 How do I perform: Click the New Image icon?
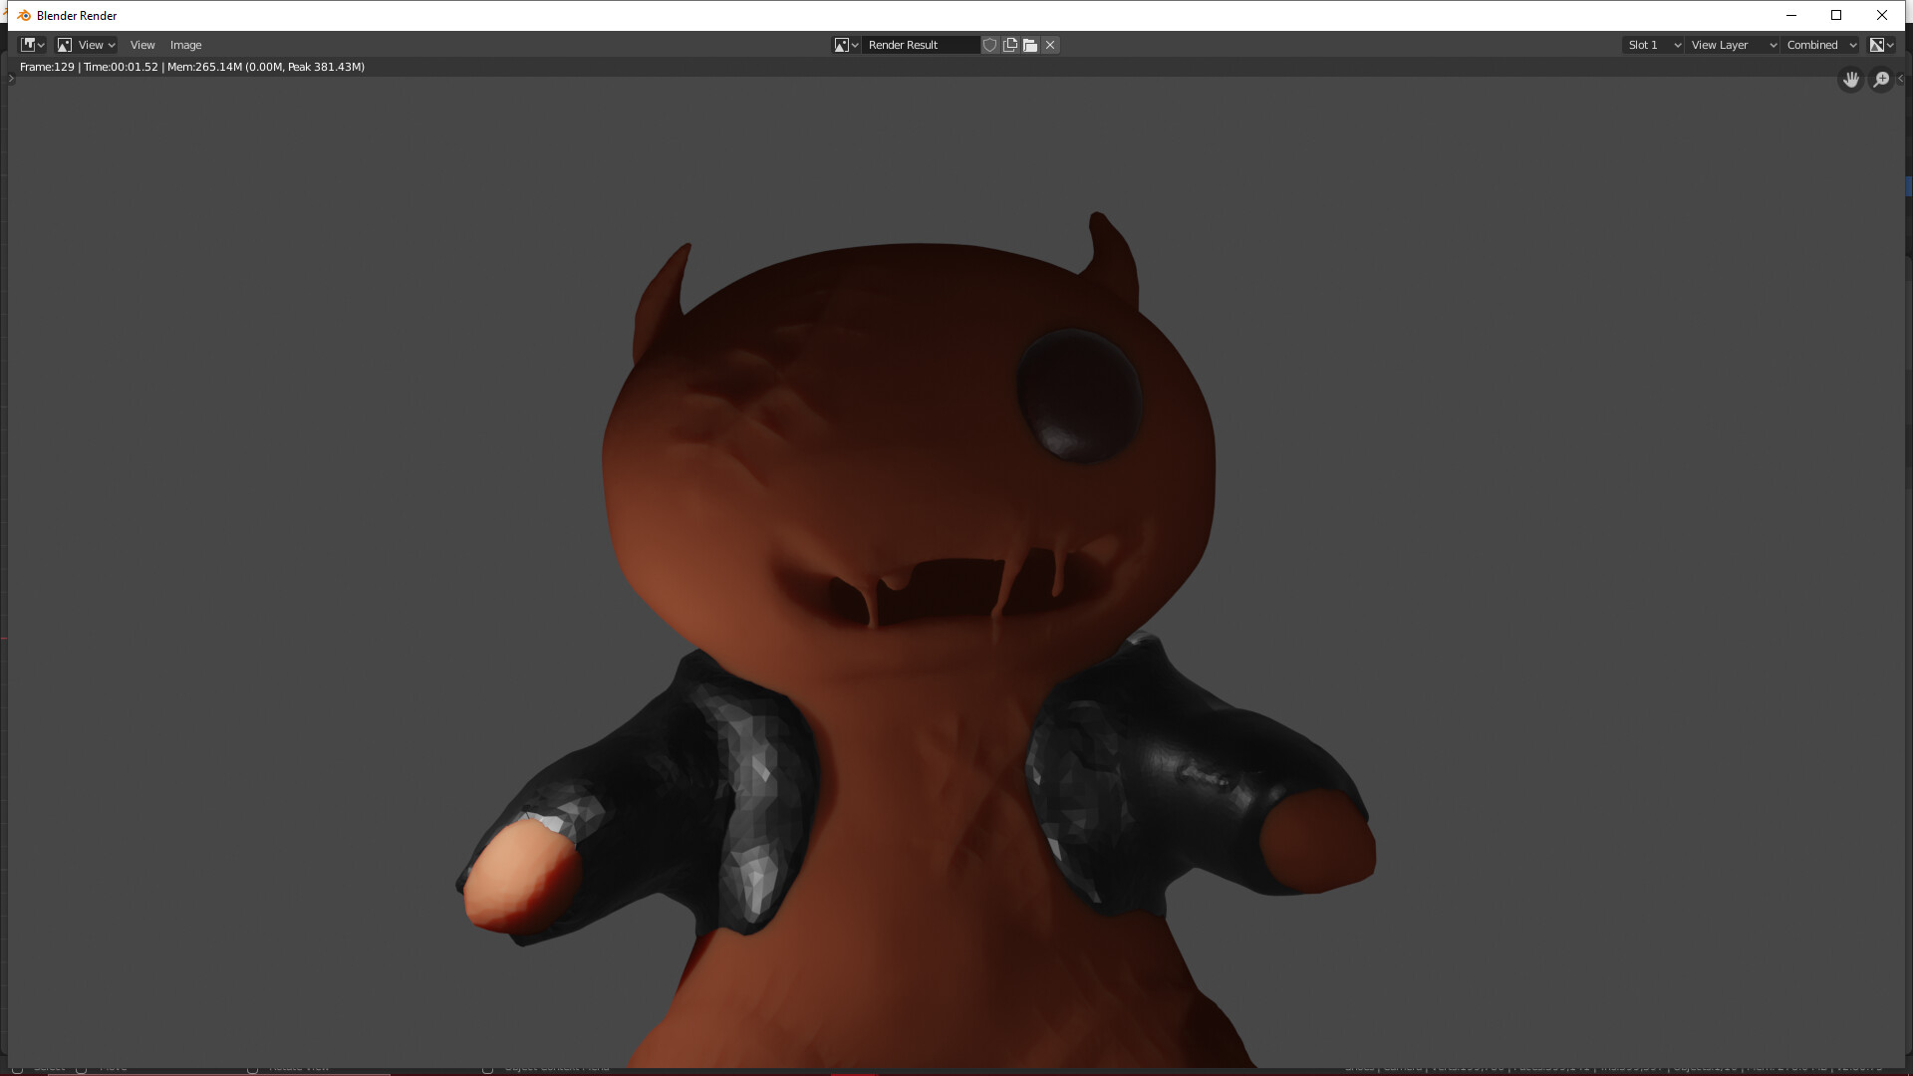tap(1010, 45)
